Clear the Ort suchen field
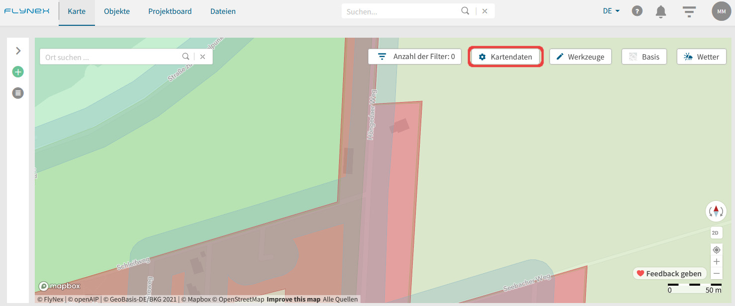This screenshot has width=735, height=306. pyautogui.click(x=202, y=57)
